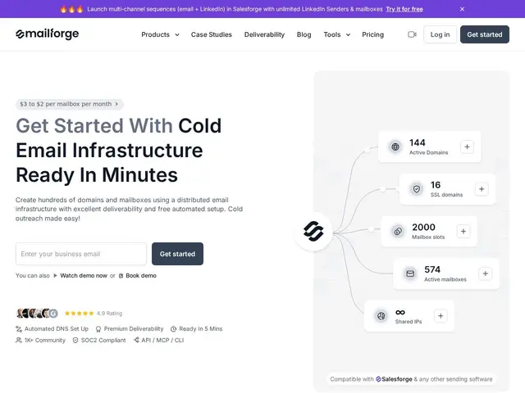The width and height of the screenshot is (525, 393).
Task: Click plus button on Active mailboxes card
Action: (x=485, y=273)
